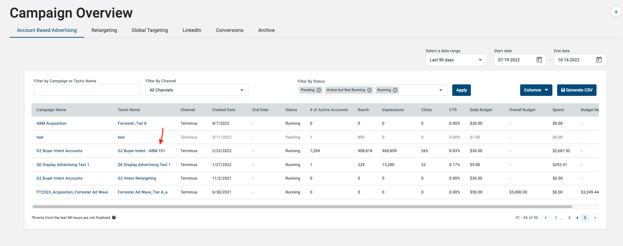Click the 41 - 46 of 46 count
The image size is (623, 246).
[x=527, y=218]
